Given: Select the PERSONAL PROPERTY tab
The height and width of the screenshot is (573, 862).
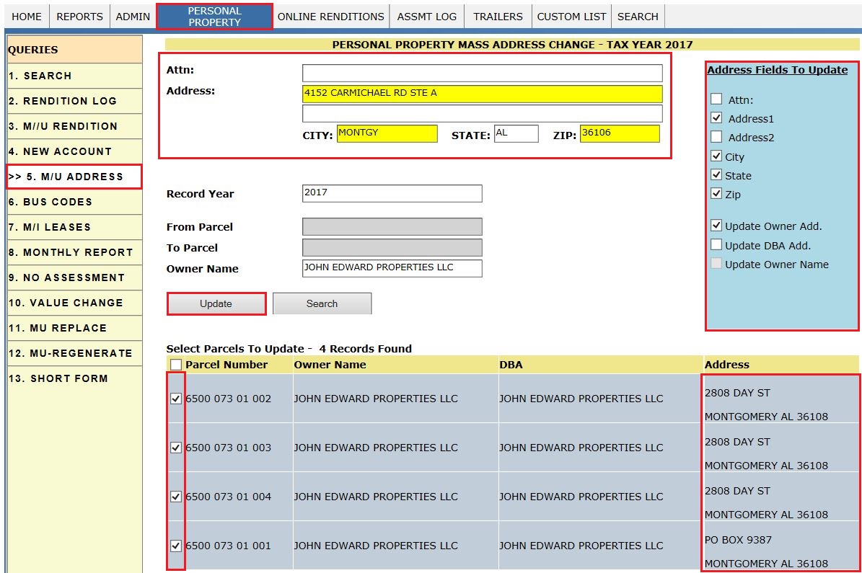Looking at the screenshot, I should click(x=214, y=17).
